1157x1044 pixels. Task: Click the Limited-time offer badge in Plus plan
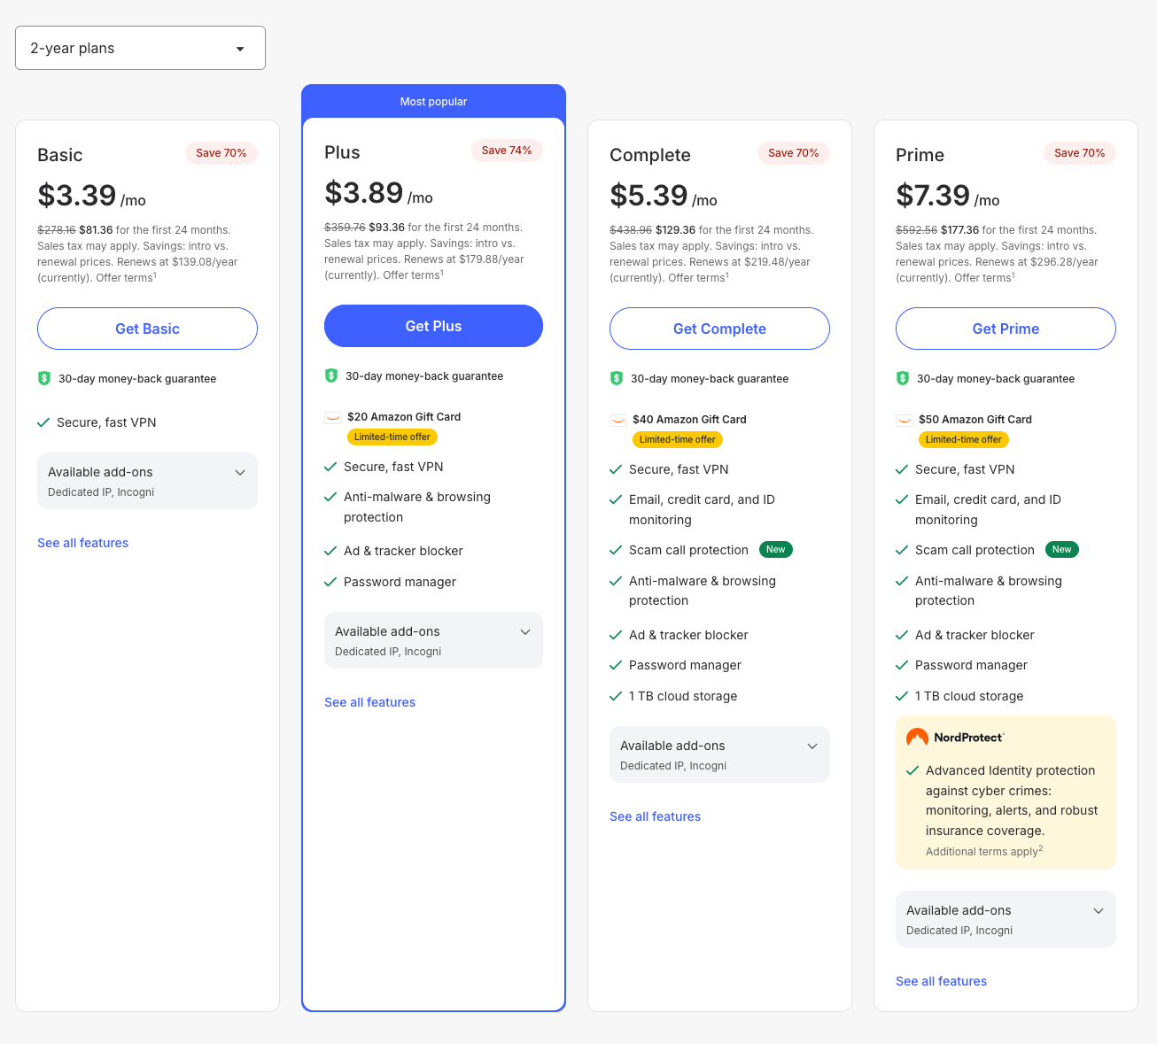tap(392, 437)
